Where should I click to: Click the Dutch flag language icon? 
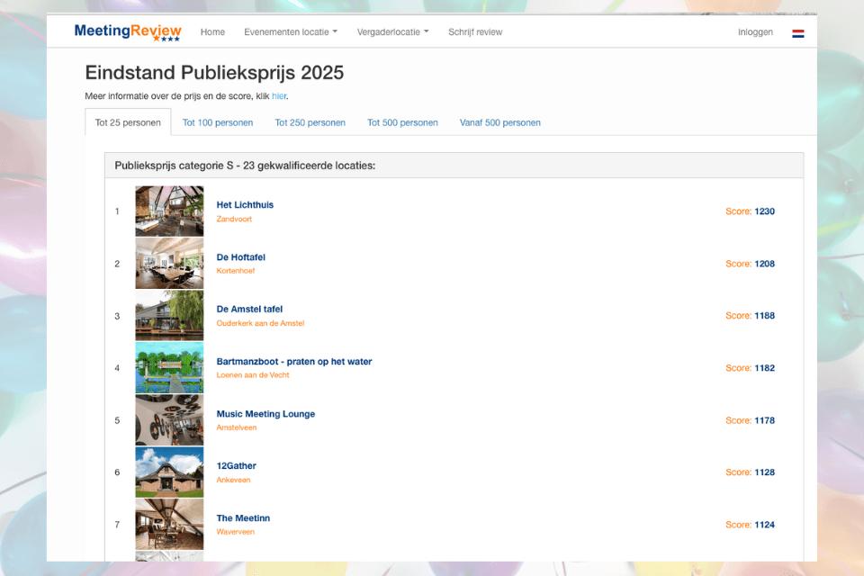tap(797, 33)
